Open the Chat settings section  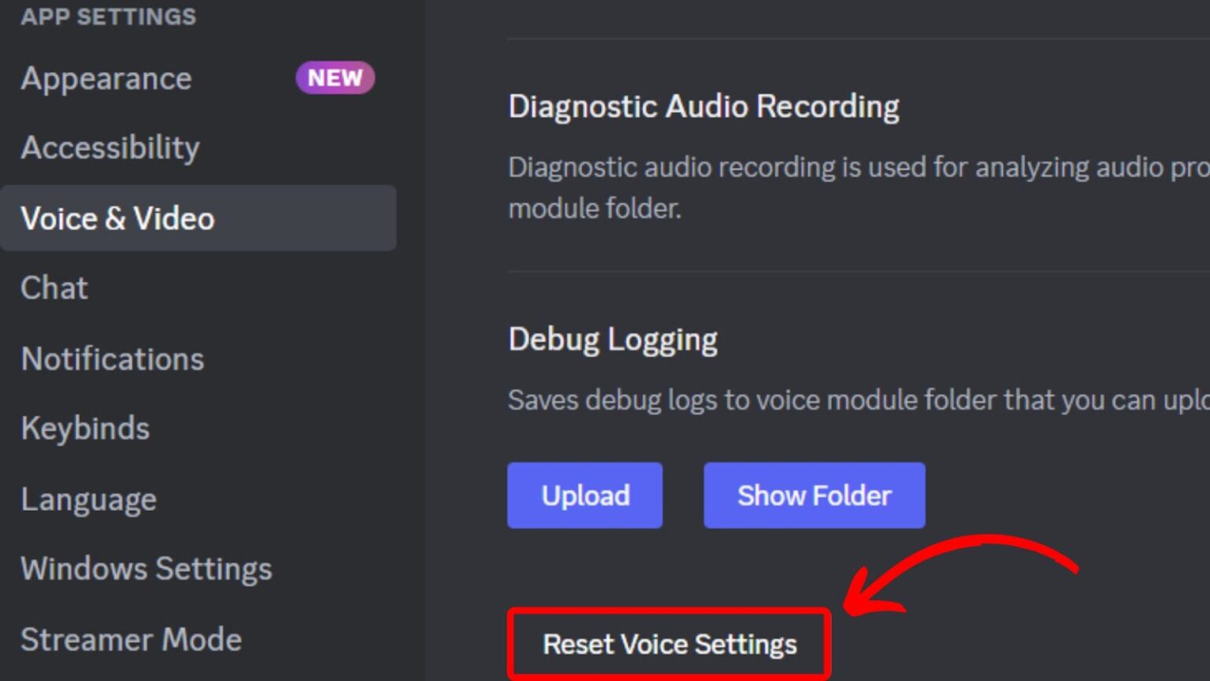tap(54, 288)
